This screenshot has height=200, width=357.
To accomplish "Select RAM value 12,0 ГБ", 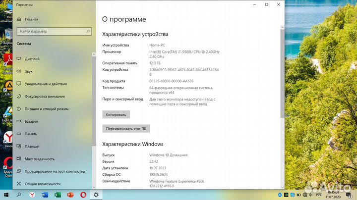I will click(155, 63).
